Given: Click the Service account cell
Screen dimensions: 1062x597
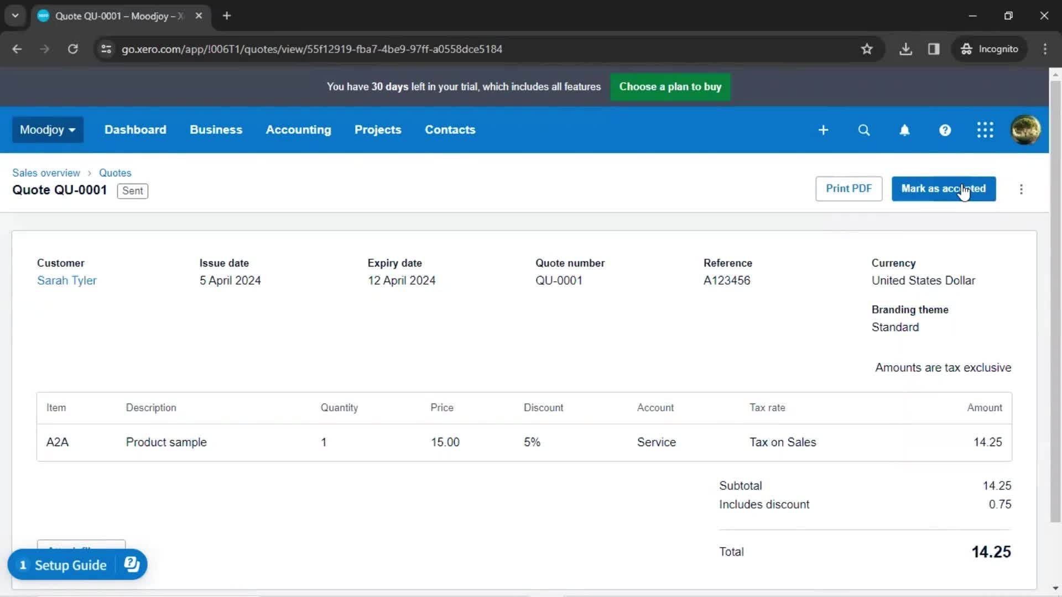Looking at the screenshot, I should (x=656, y=442).
